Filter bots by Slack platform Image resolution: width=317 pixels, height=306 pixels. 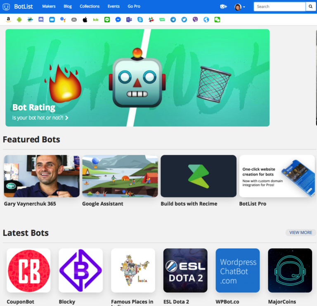pos(151,20)
